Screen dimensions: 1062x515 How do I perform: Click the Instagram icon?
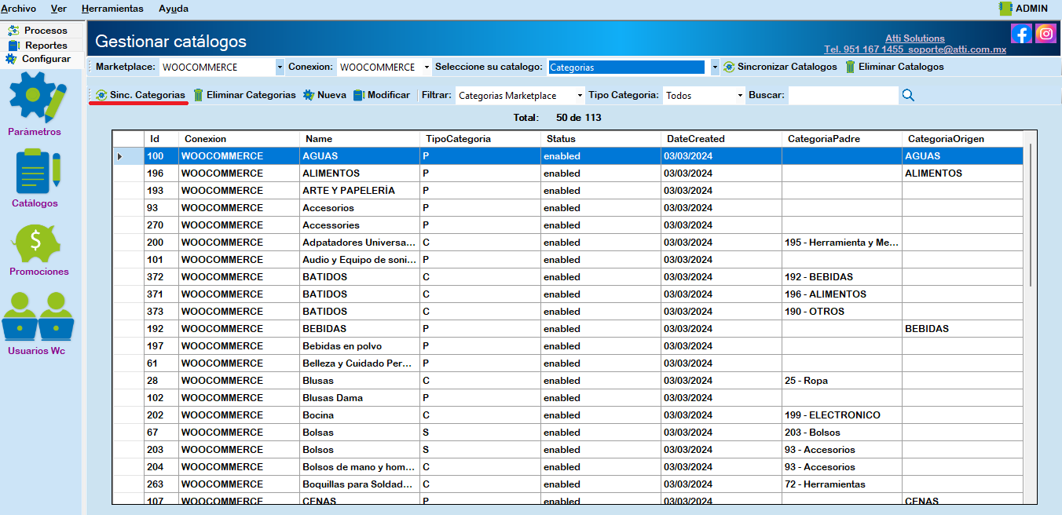1046,33
